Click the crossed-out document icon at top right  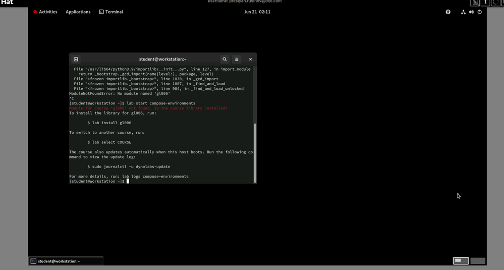tap(475, 3)
